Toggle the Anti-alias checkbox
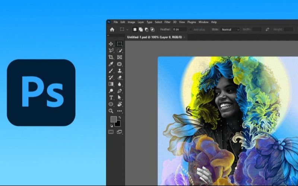Screen dimensions: 298x186 click(191, 30)
